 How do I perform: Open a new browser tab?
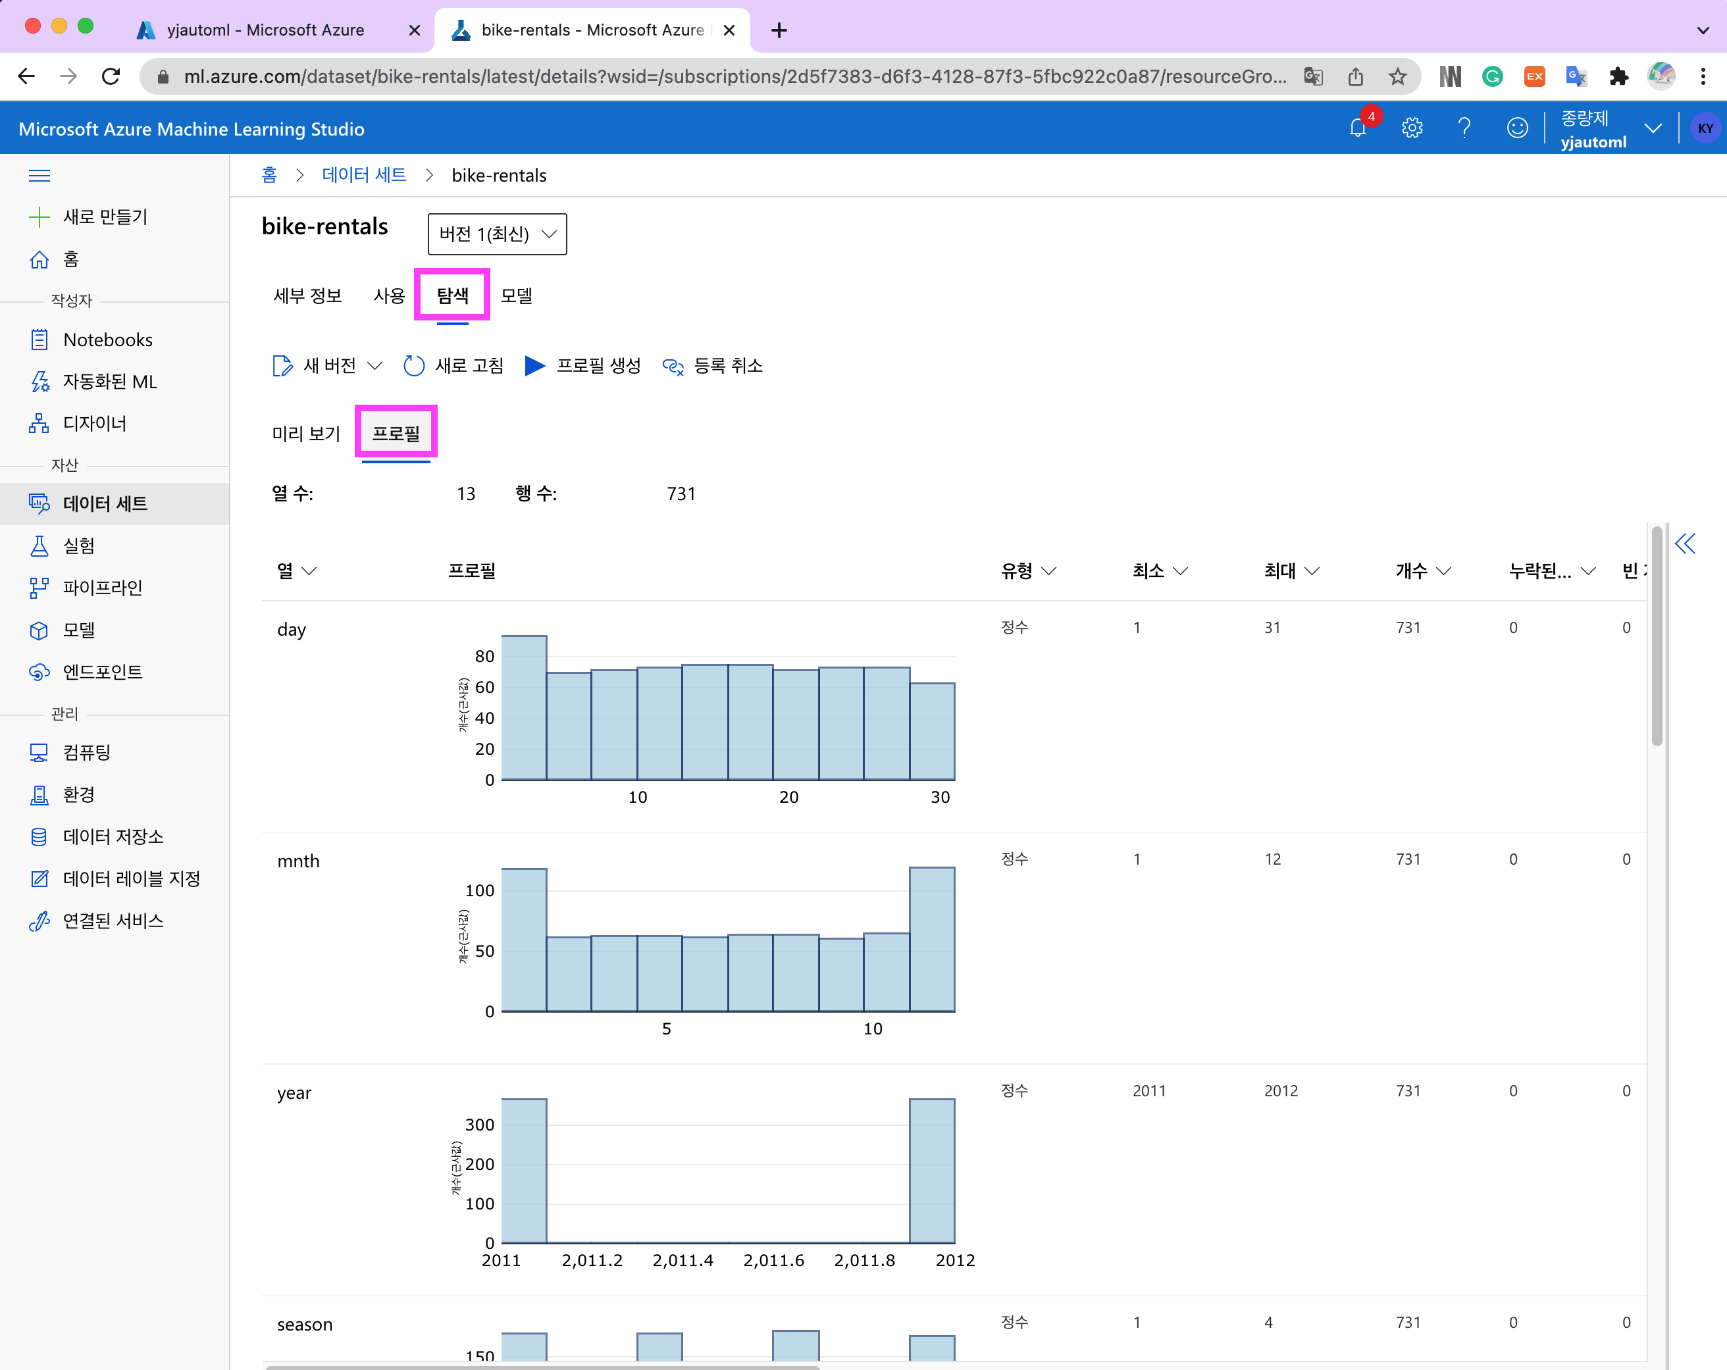pyautogui.click(x=779, y=30)
